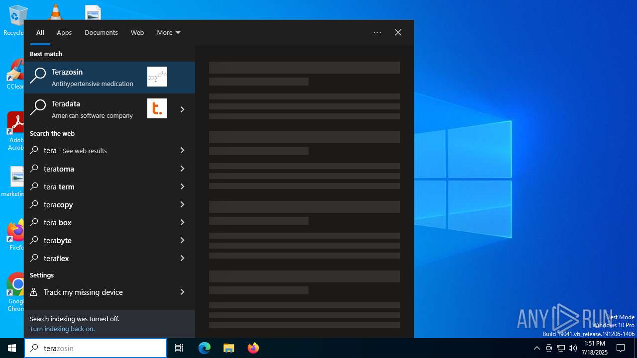Select the Firefox desktop shortcut

tap(16, 235)
